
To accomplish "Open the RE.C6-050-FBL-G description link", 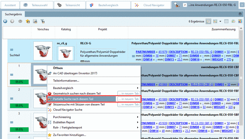I will [x=202, y=52].
